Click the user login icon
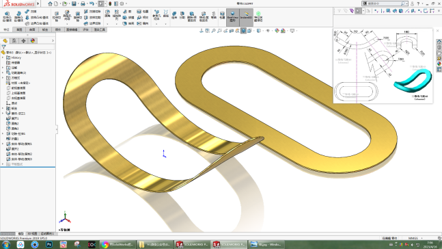The width and height of the screenshot is (442, 249). 412,3
